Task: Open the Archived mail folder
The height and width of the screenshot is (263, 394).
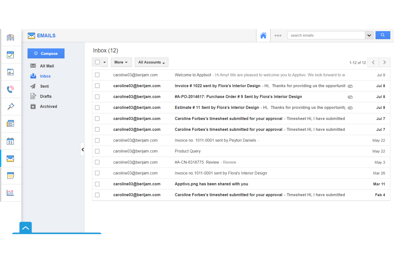Action: tap(48, 106)
